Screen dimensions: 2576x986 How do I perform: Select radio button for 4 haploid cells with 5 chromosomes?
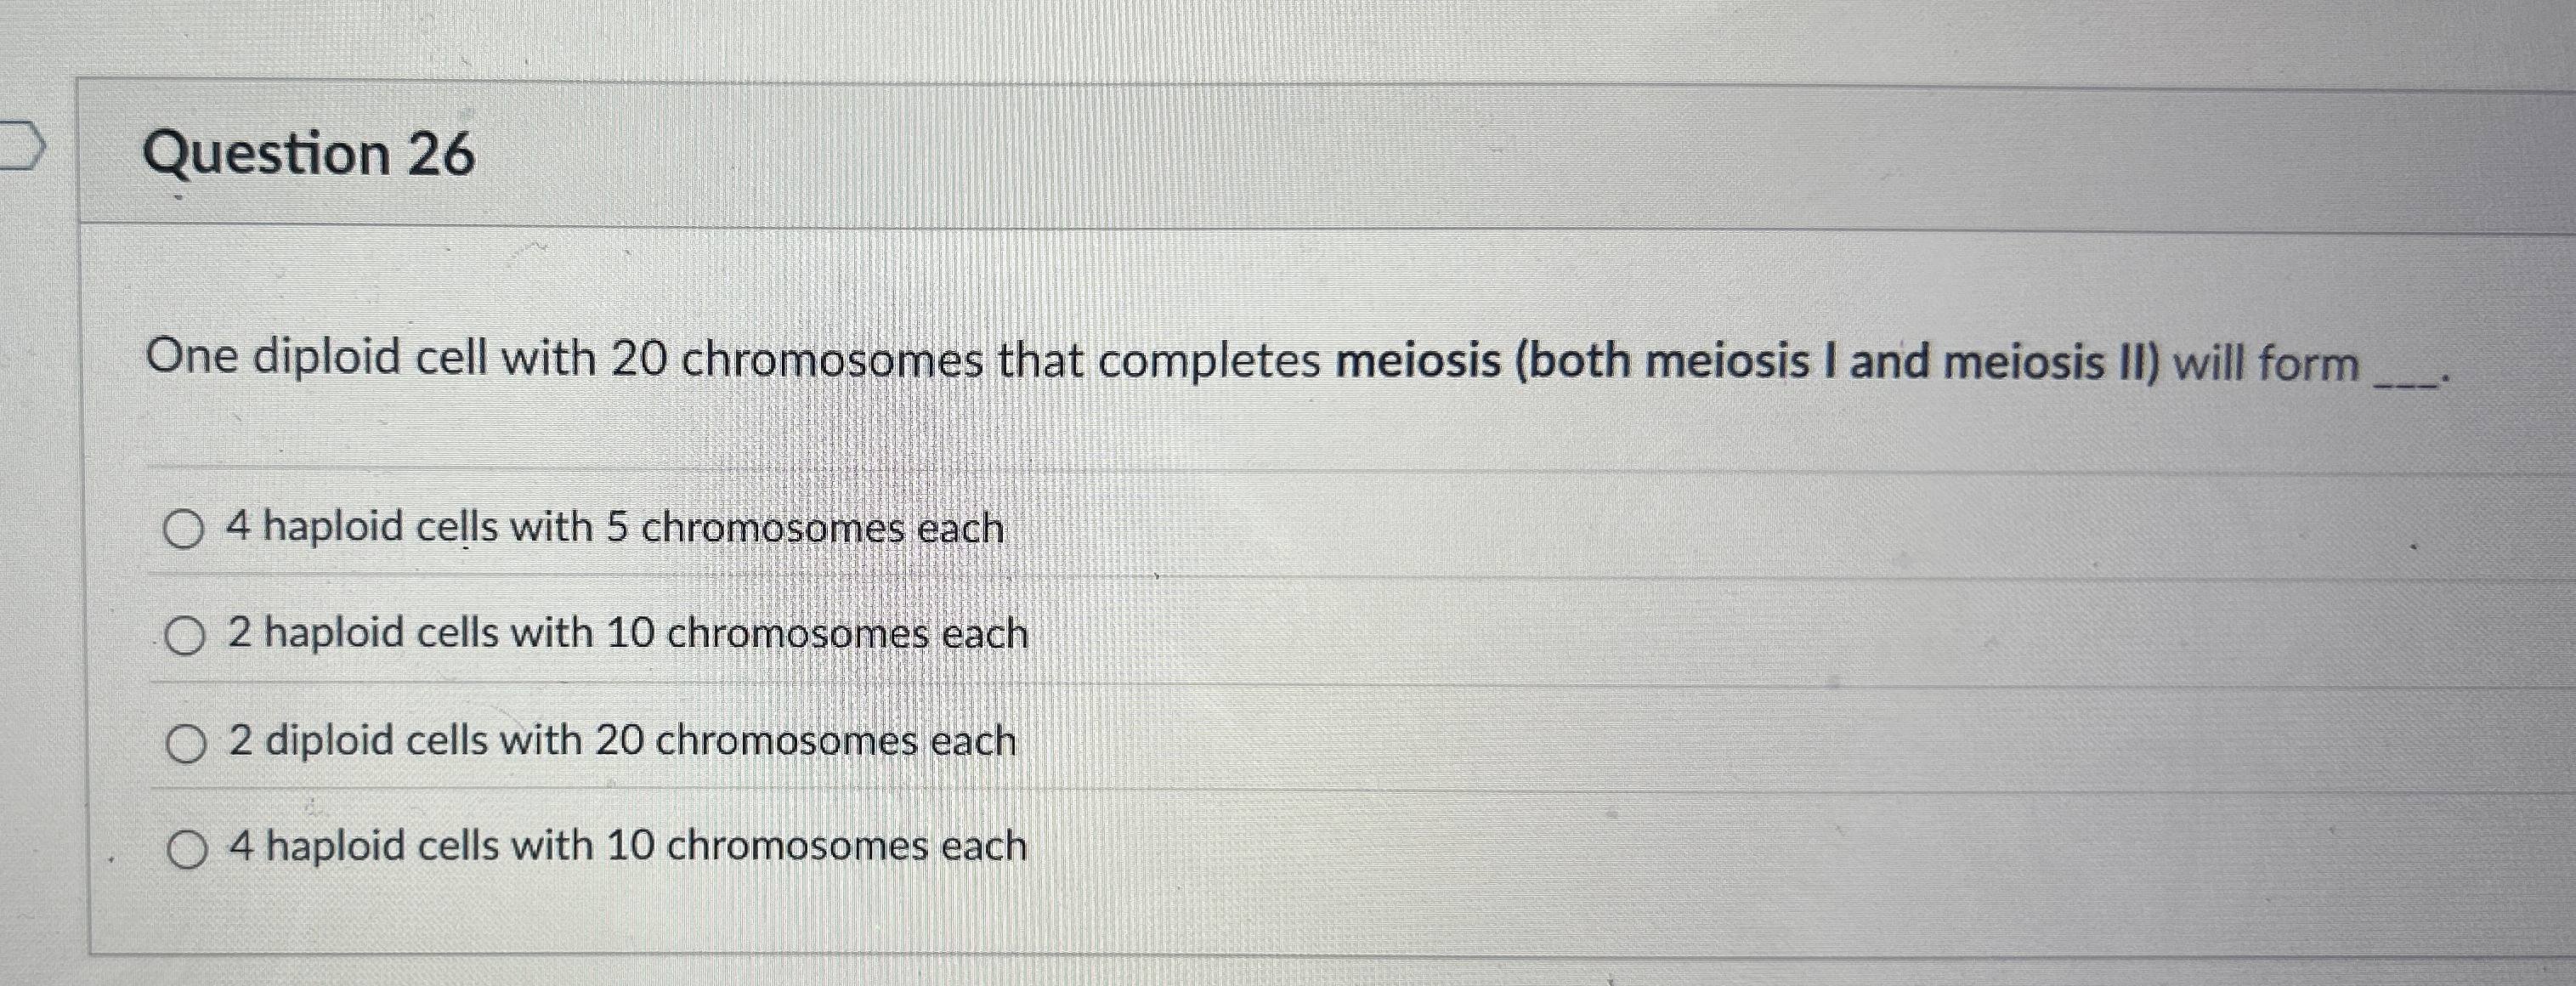(x=183, y=527)
